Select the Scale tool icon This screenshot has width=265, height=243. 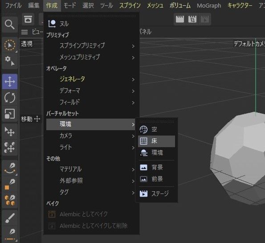click(x=10, y=114)
